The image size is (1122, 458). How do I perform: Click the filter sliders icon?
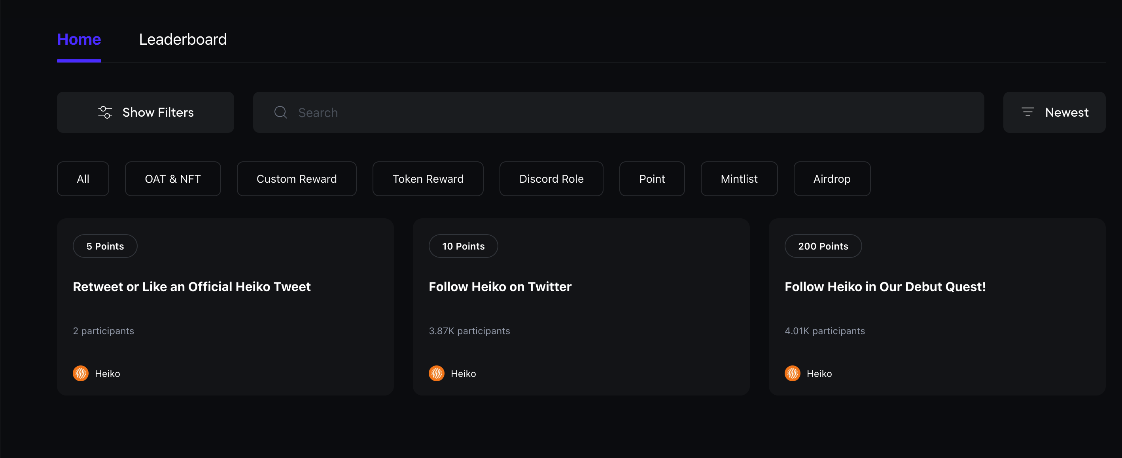105,112
